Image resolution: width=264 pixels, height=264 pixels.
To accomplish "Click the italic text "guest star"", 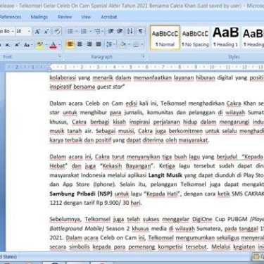I will (110, 87).
